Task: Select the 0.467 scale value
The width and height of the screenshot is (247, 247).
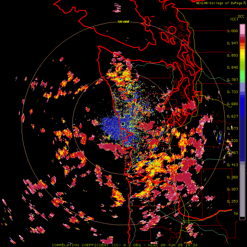Action: click(232, 153)
